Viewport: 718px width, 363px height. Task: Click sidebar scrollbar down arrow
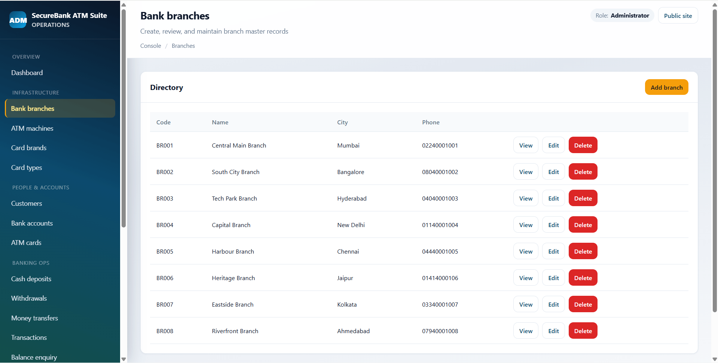(x=123, y=359)
